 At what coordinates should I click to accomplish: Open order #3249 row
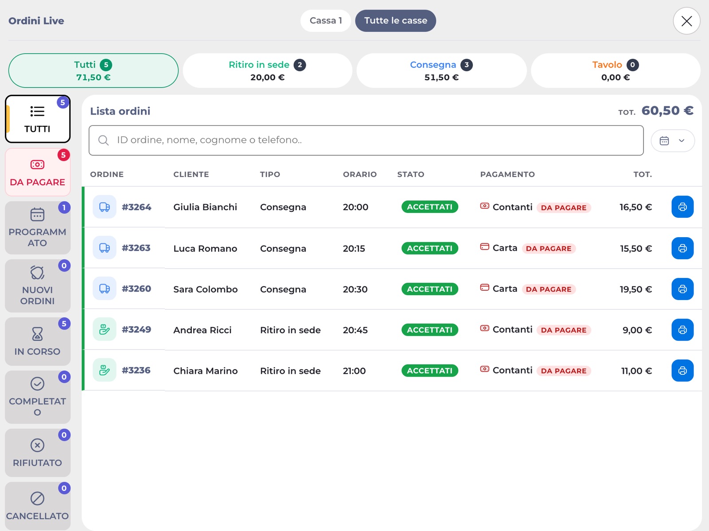[392, 330]
